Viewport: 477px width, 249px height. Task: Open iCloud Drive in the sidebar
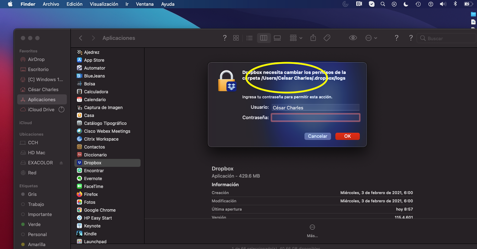pos(42,110)
